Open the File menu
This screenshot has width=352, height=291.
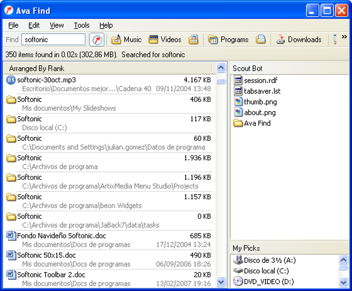13,25
